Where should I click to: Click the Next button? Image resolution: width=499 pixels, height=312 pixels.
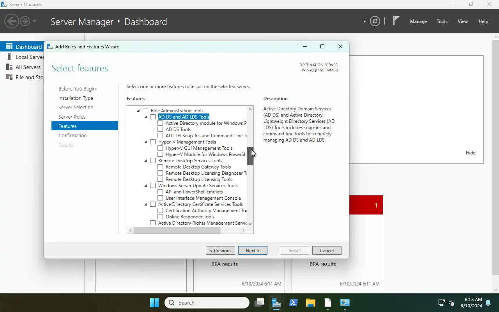tap(253, 250)
